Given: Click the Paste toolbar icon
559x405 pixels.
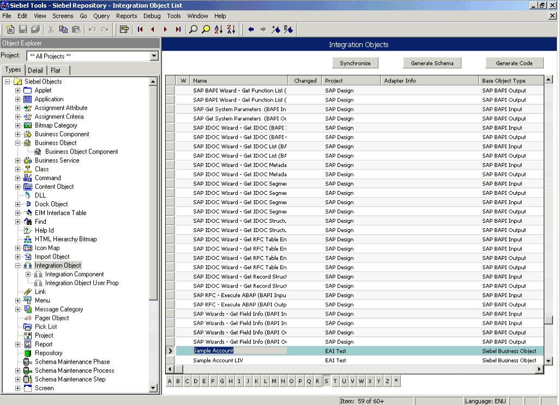Looking at the screenshot, I should (76, 29).
